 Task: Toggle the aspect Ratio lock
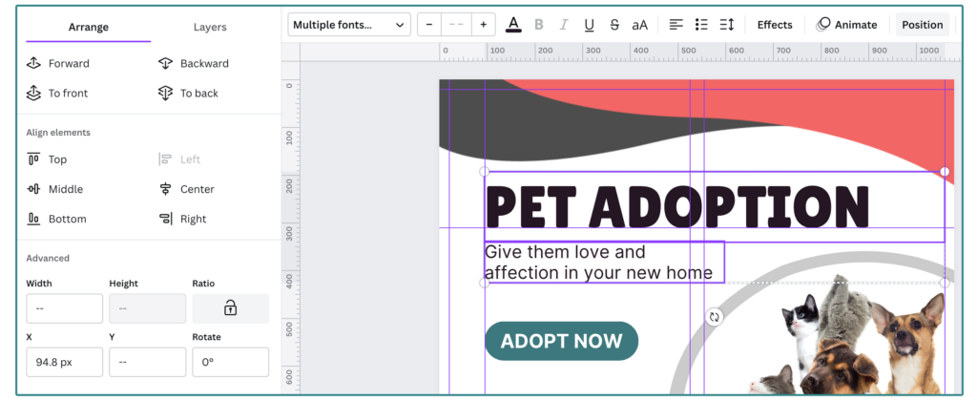coord(231,308)
